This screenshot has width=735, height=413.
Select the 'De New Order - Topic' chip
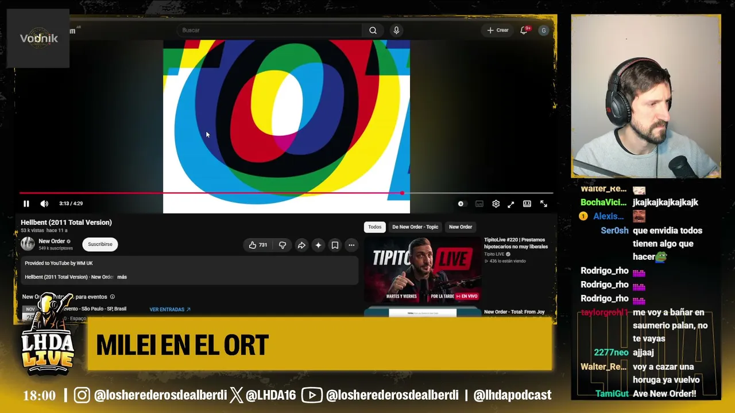point(415,227)
